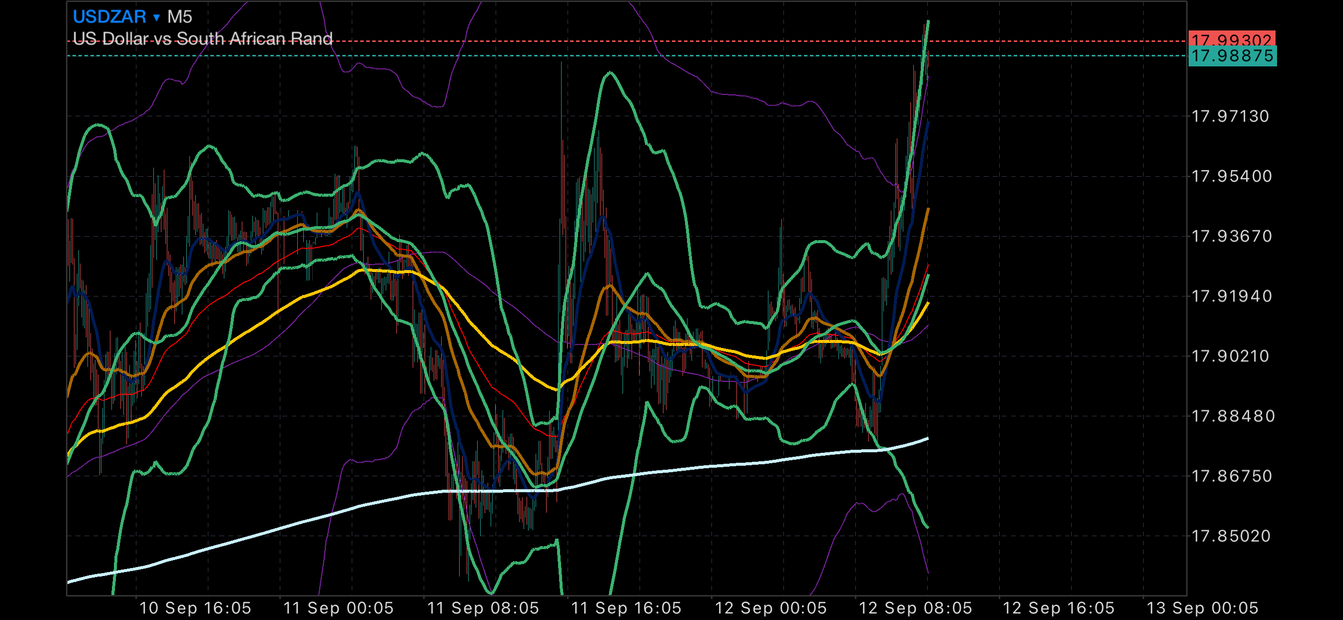Click the US Dollar vs South African Rand description
The image size is (1343, 620).
pyautogui.click(x=202, y=38)
